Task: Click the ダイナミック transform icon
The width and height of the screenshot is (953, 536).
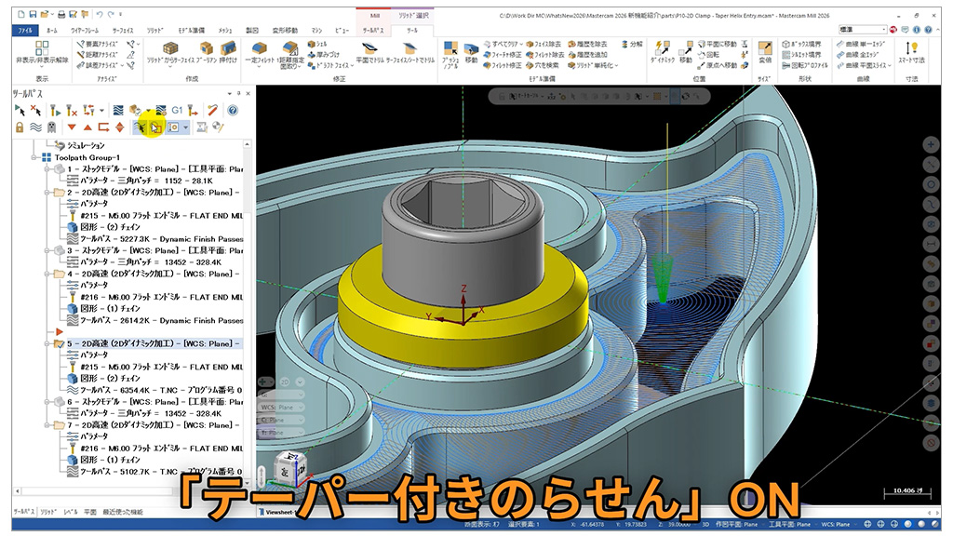Action: 663,48
